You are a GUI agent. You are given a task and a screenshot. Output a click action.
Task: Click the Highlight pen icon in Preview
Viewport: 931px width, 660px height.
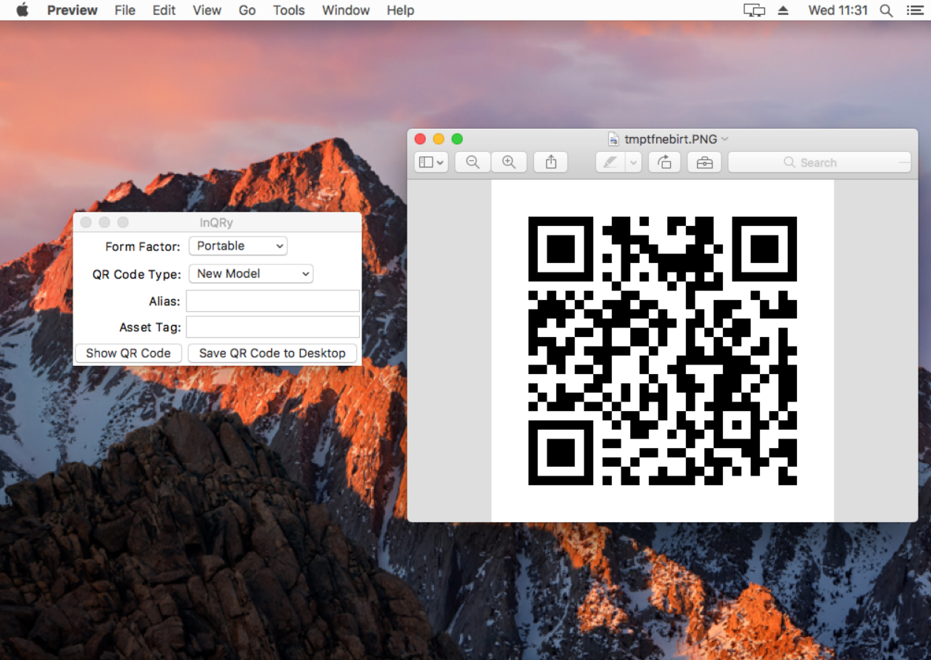click(610, 162)
